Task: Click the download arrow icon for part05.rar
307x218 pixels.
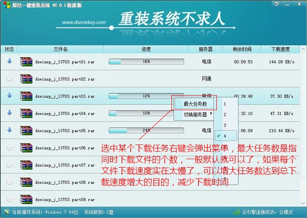Action: point(9,130)
